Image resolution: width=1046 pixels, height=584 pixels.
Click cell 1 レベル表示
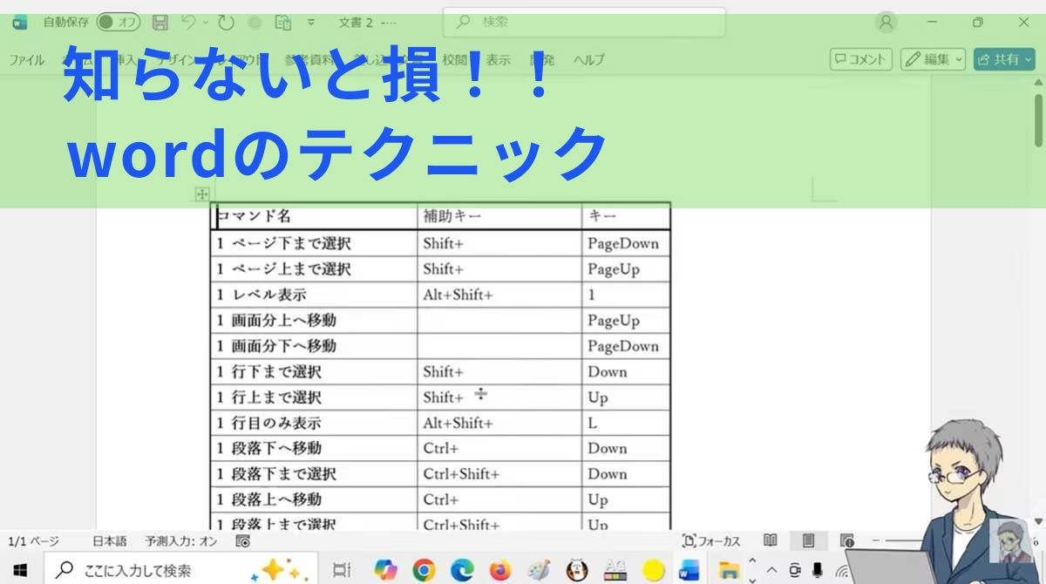click(314, 295)
